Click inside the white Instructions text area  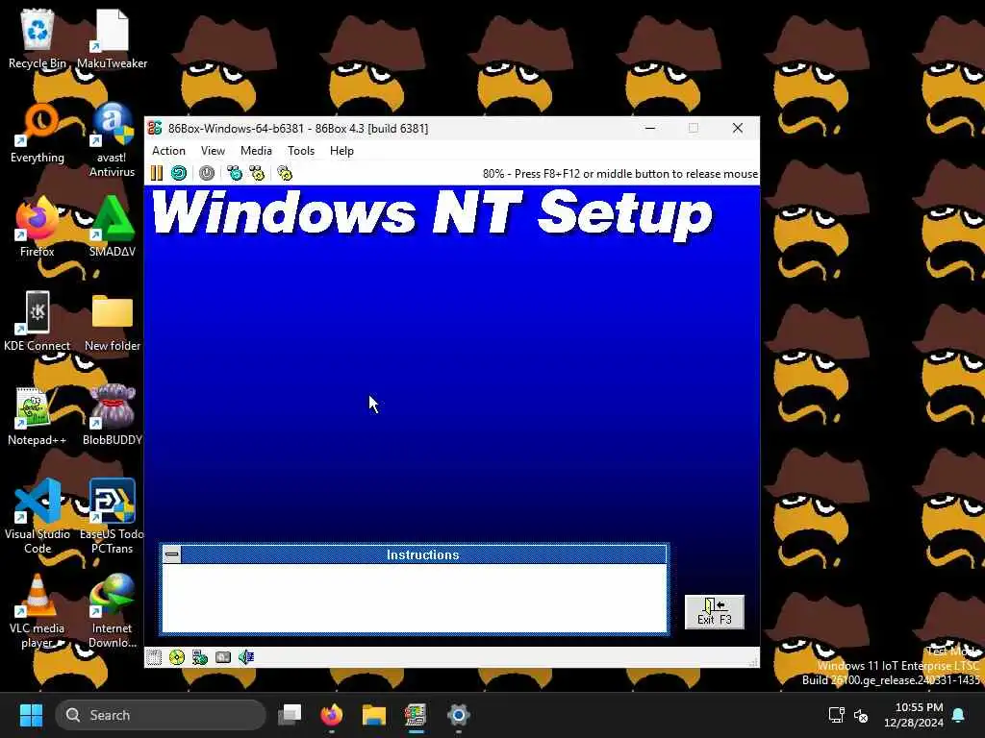click(x=415, y=598)
